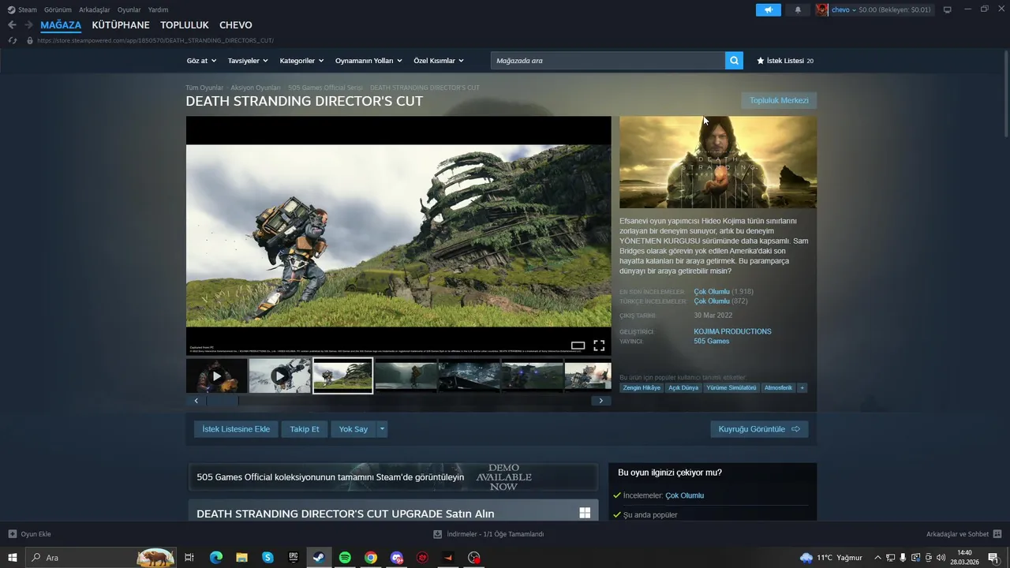Viewport: 1010px width, 568px height.
Task: Click the Açık Dünya tag
Action: point(683,387)
